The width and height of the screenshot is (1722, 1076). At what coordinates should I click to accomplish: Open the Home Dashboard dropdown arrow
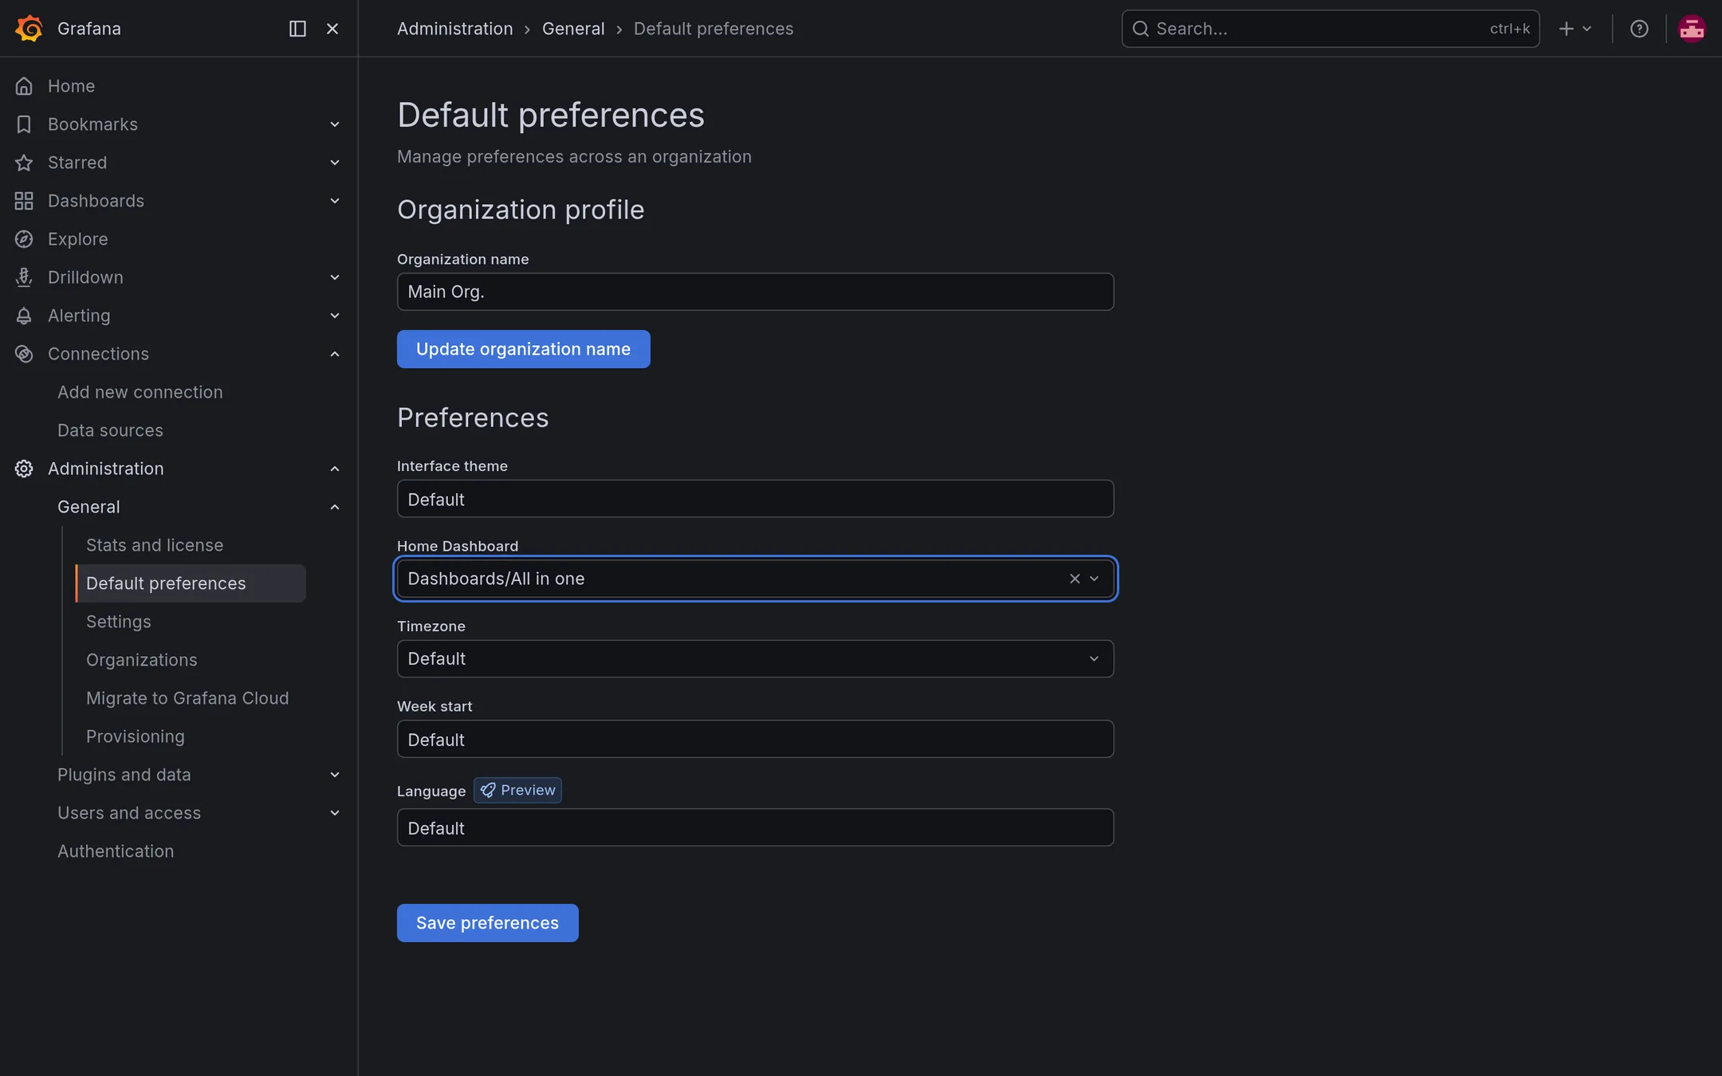pos(1095,579)
